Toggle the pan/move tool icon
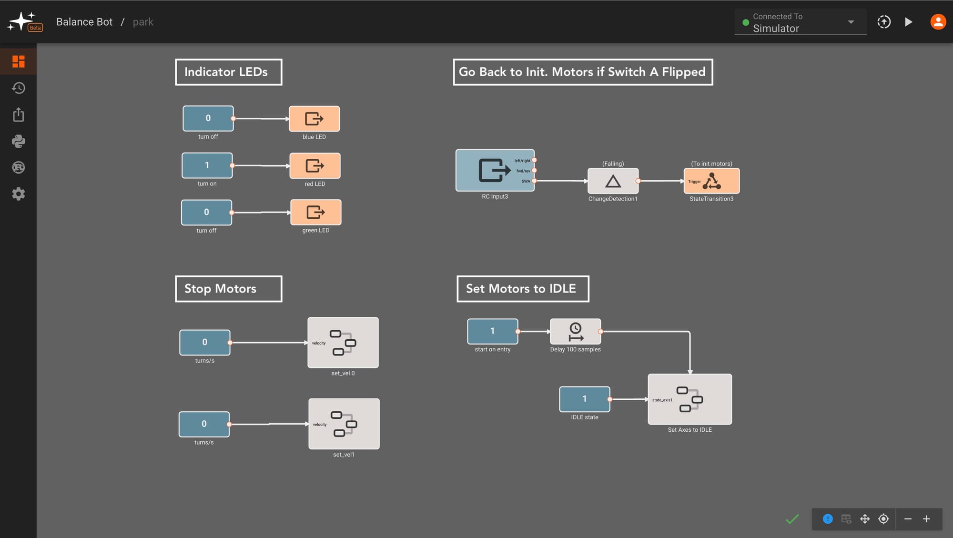The image size is (953, 538). [x=865, y=519]
